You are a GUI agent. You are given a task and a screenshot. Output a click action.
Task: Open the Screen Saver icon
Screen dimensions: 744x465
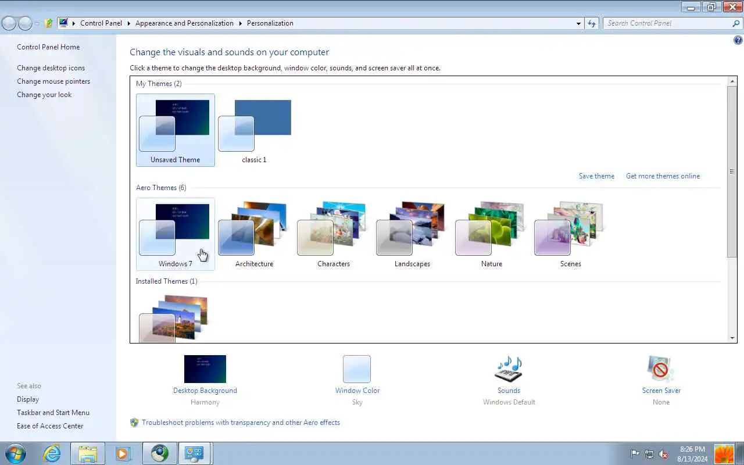661,369
